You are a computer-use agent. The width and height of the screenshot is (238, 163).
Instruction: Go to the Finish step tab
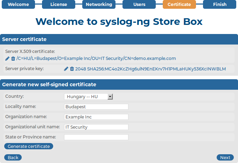click(220, 5)
